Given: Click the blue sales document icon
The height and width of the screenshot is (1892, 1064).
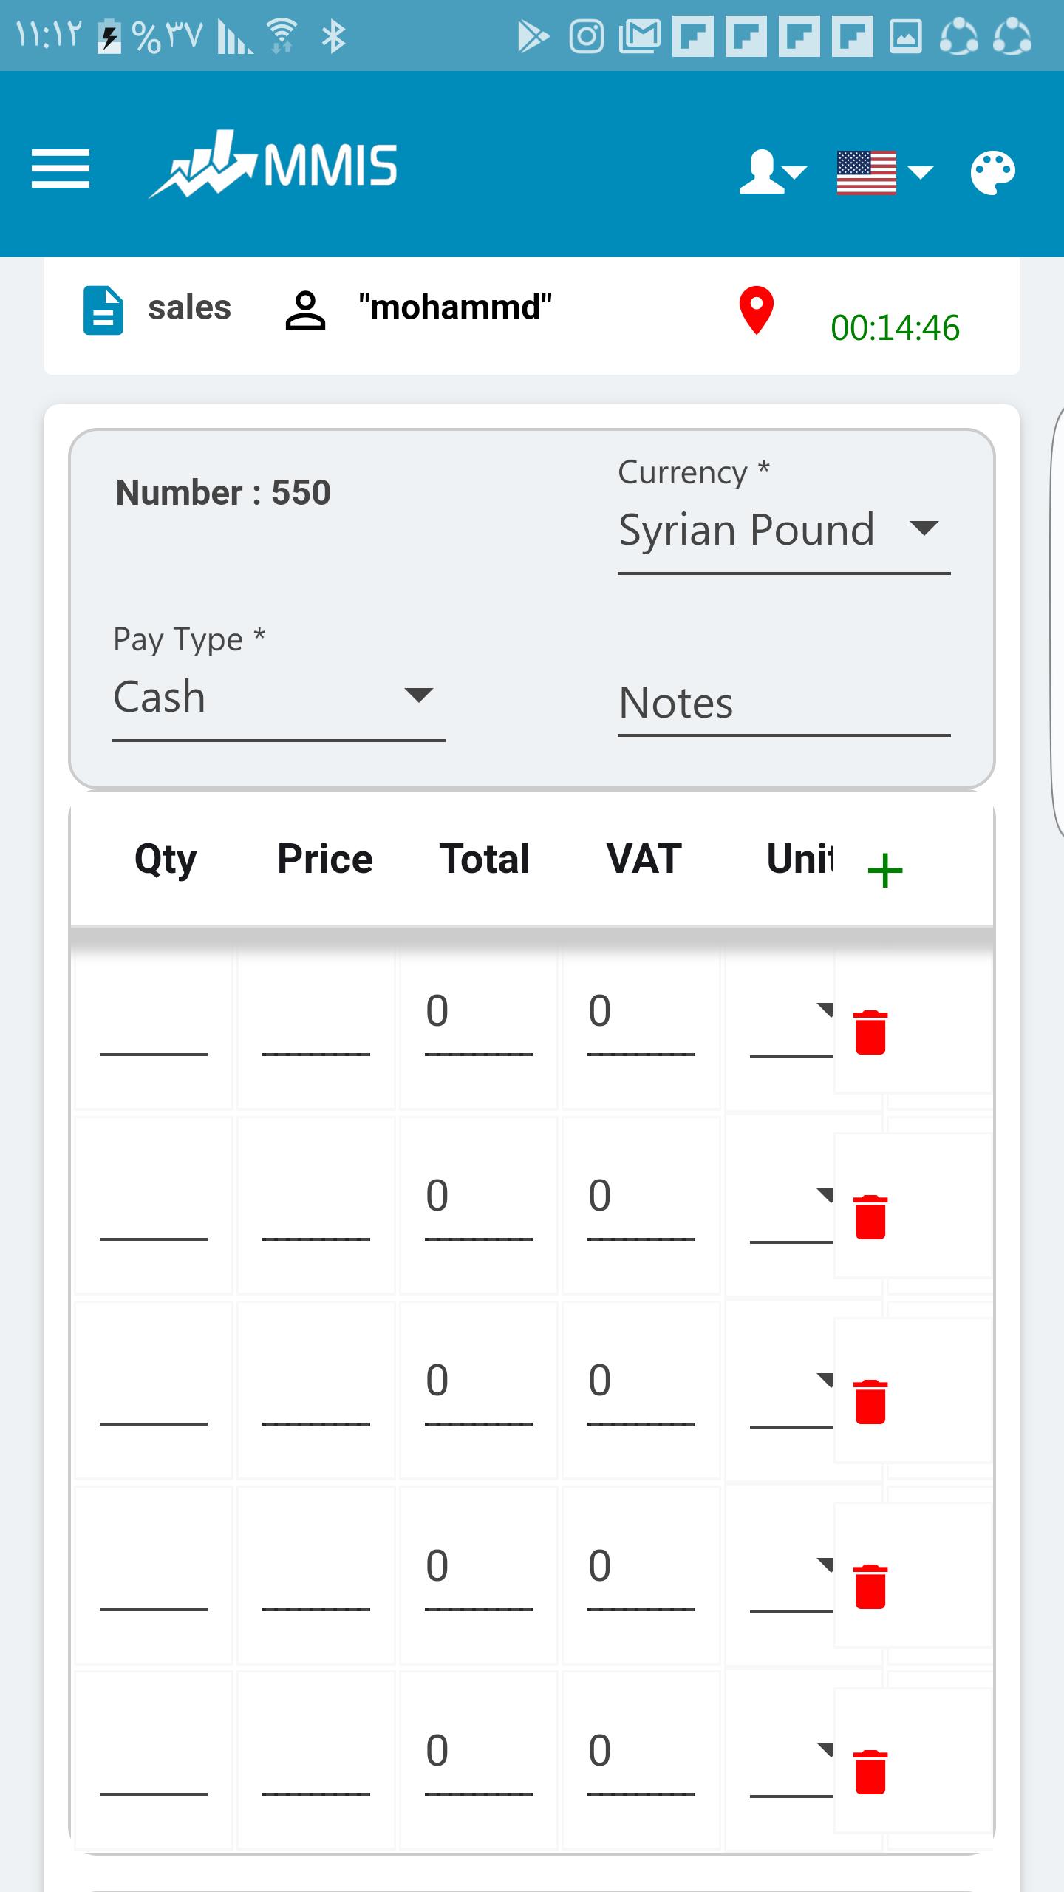Looking at the screenshot, I should (x=103, y=310).
